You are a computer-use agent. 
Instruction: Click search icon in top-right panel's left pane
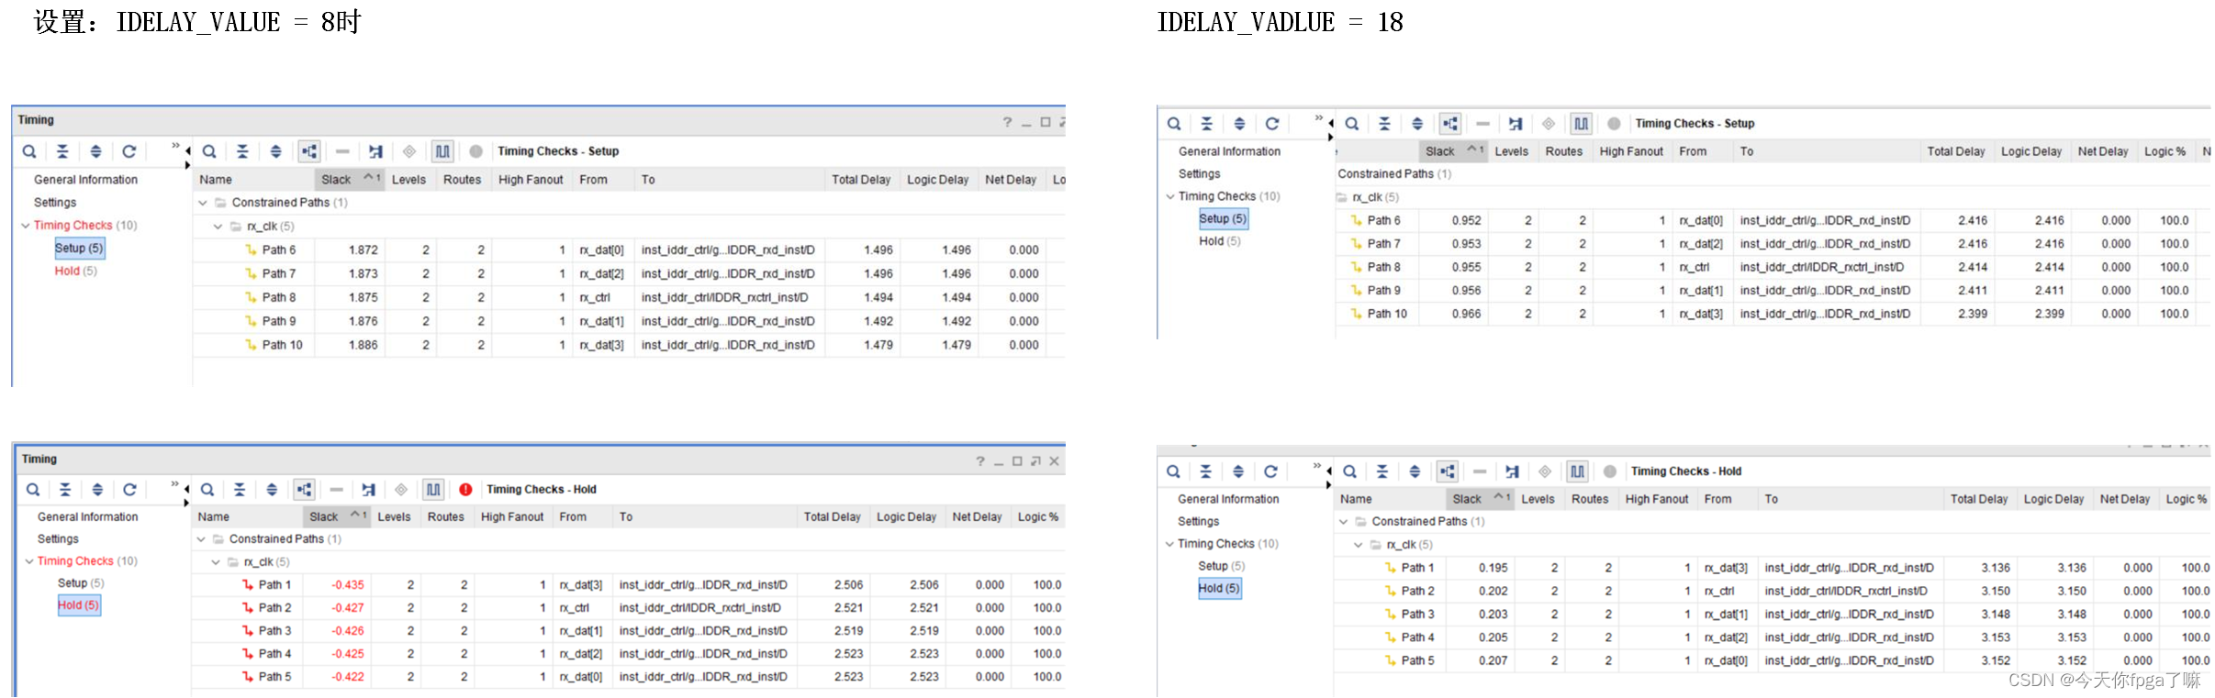[1174, 124]
